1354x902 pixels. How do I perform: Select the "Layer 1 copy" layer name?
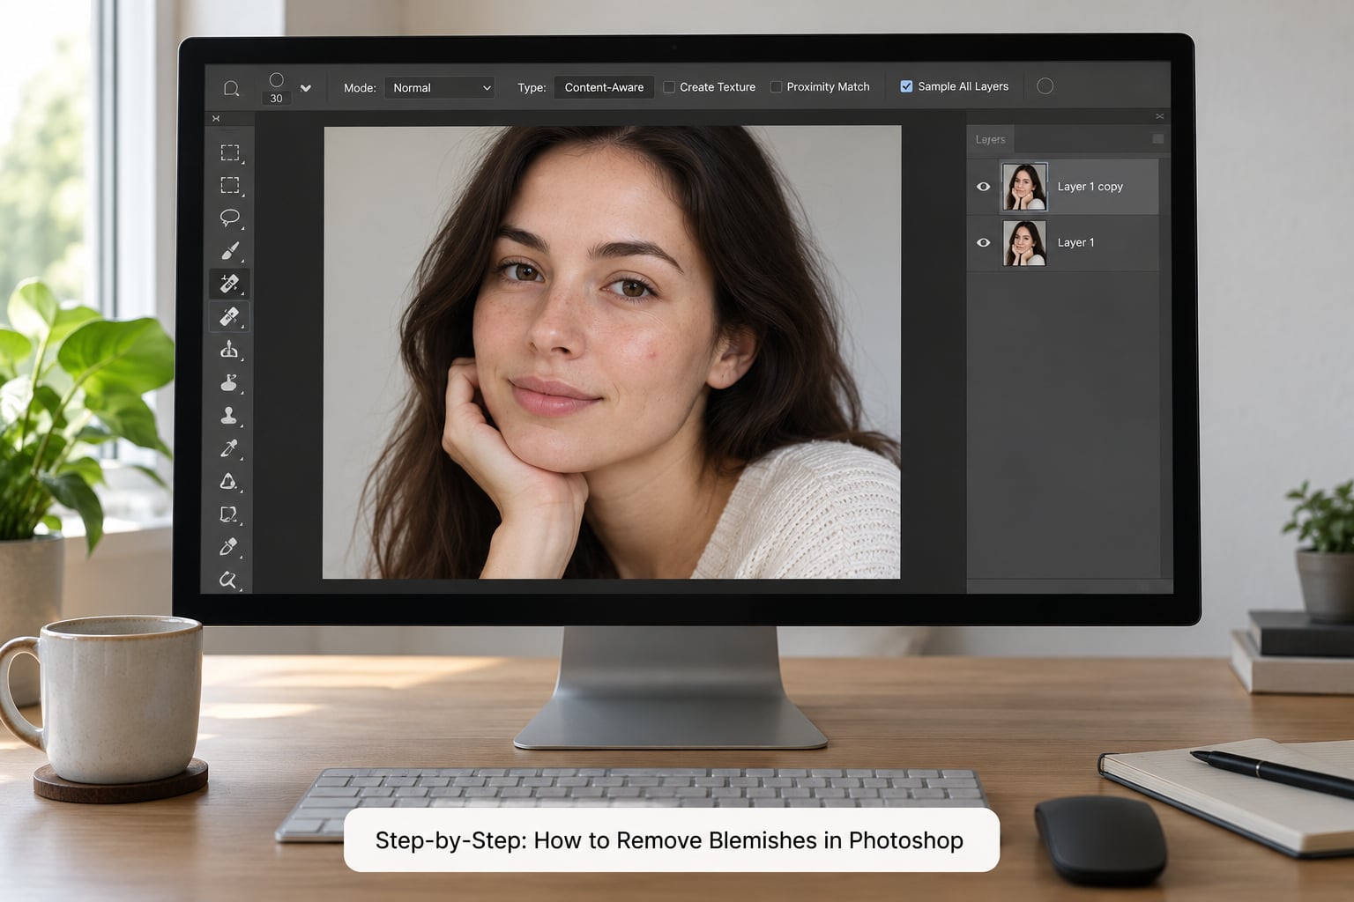click(x=1090, y=187)
